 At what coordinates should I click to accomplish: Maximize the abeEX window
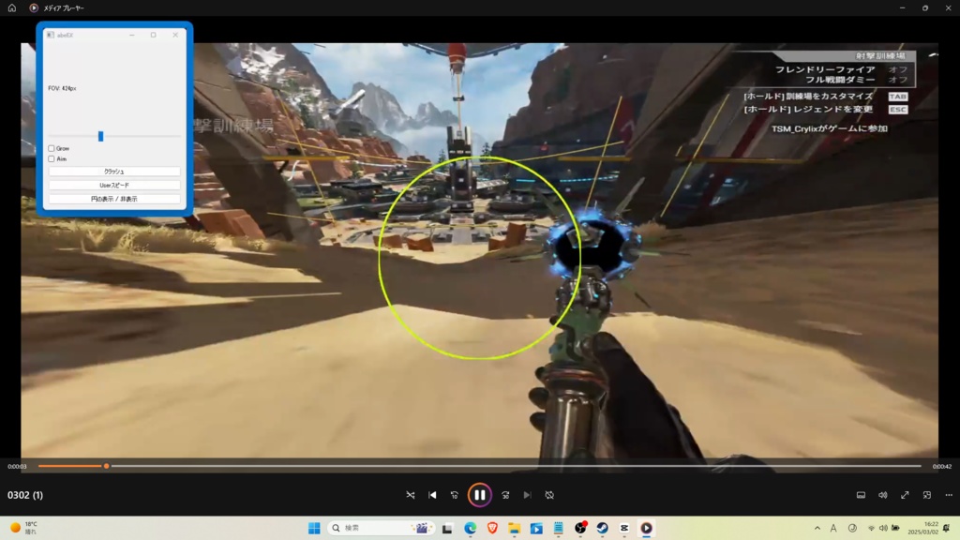pyautogui.click(x=153, y=35)
